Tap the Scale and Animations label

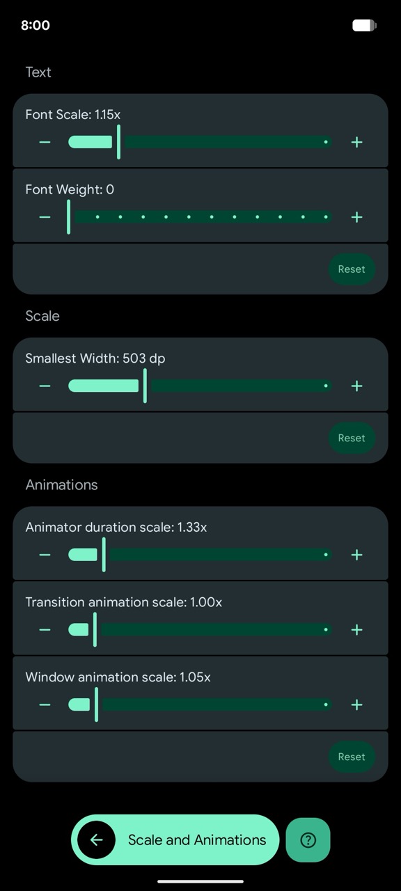pyautogui.click(x=197, y=839)
